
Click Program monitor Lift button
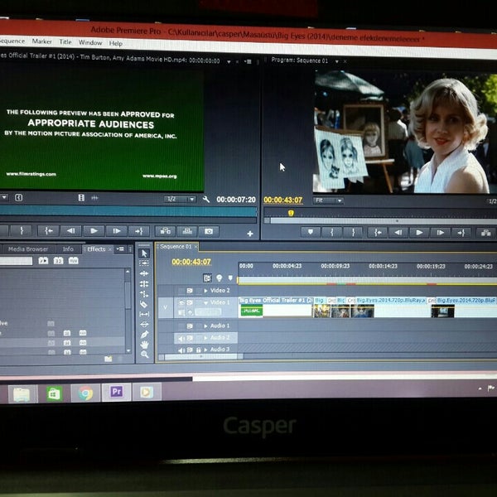pos(486,233)
